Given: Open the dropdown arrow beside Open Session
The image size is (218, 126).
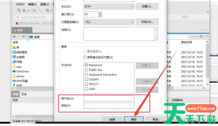Looking at the screenshot, I should [x=28, y=11].
